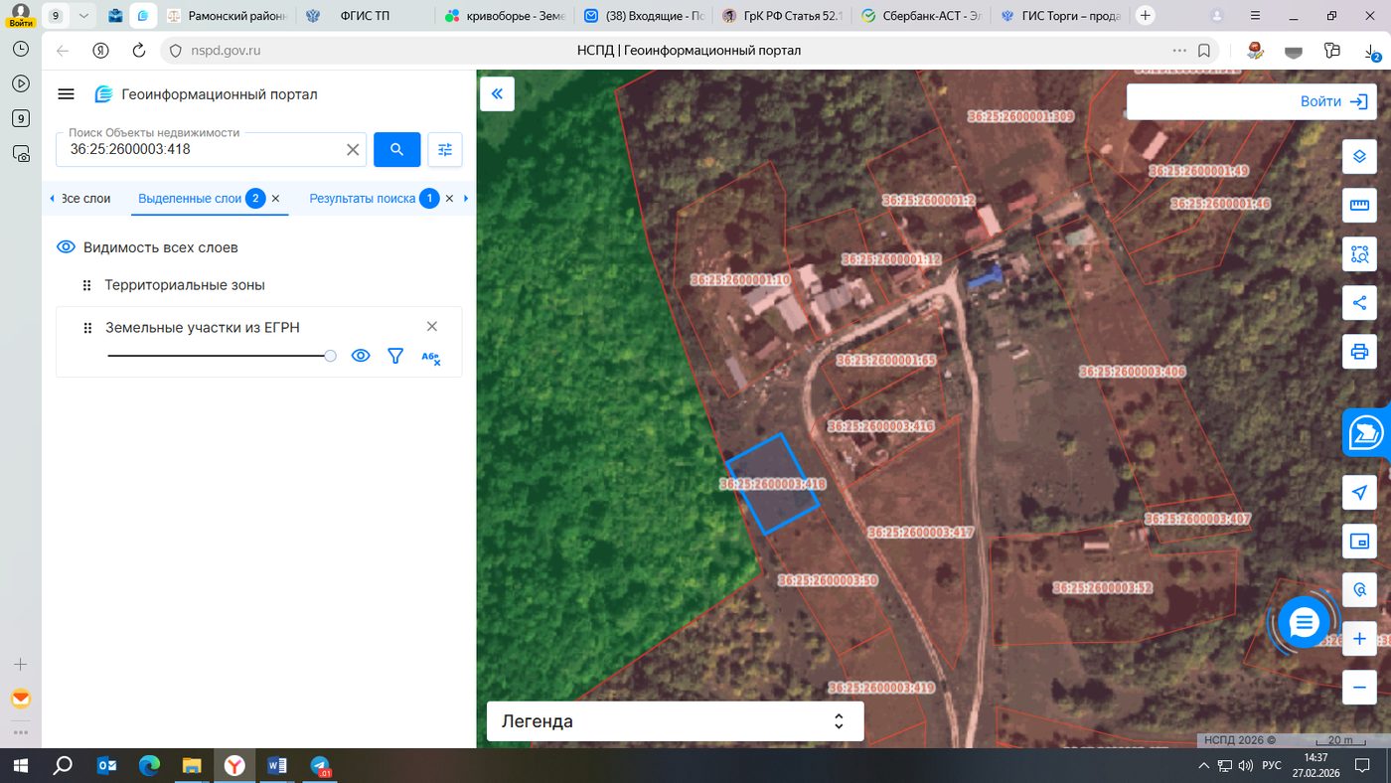Collapse sidebar with double chevron
This screenshot has width=1391, height=783.
point(497,94)
